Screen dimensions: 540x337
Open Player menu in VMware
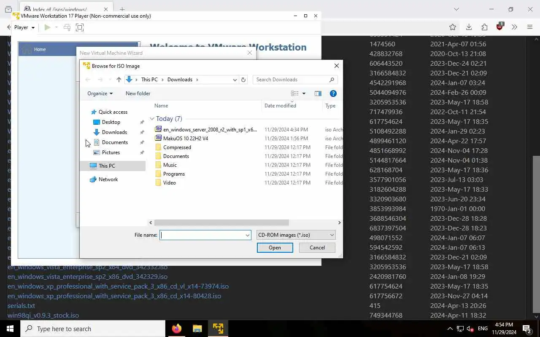tap(24, 27)
